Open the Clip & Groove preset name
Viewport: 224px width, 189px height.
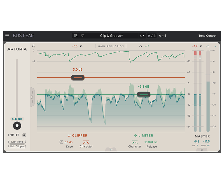(x=111, y=36)
